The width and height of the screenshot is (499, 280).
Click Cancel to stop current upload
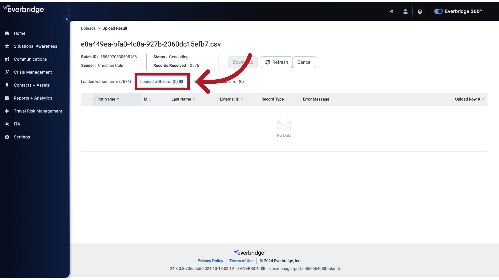[304, 62]
